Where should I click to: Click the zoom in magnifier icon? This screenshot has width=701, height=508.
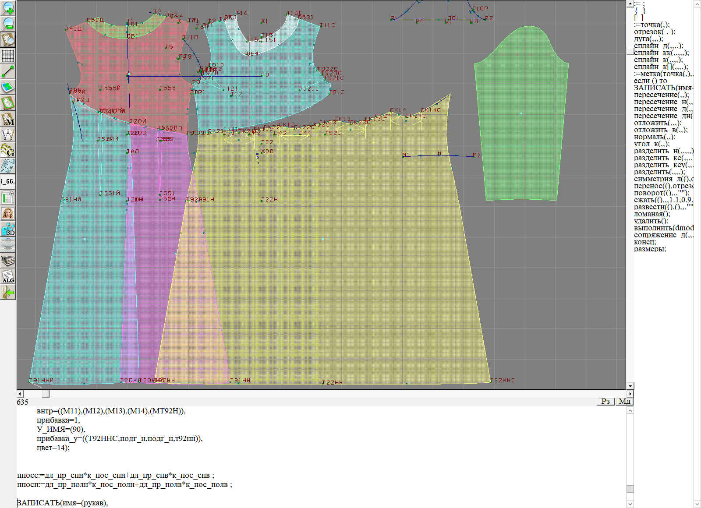(8, 8)
